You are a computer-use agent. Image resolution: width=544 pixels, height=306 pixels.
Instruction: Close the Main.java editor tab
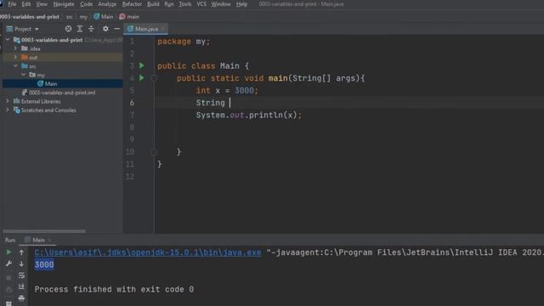click(x=163, y=29)
